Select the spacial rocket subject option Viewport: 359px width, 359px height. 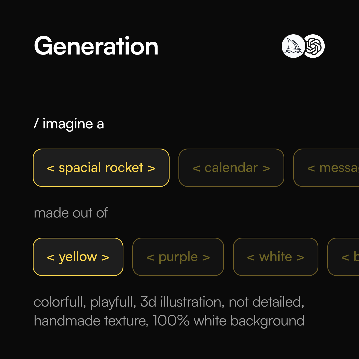tap(101, 168)
